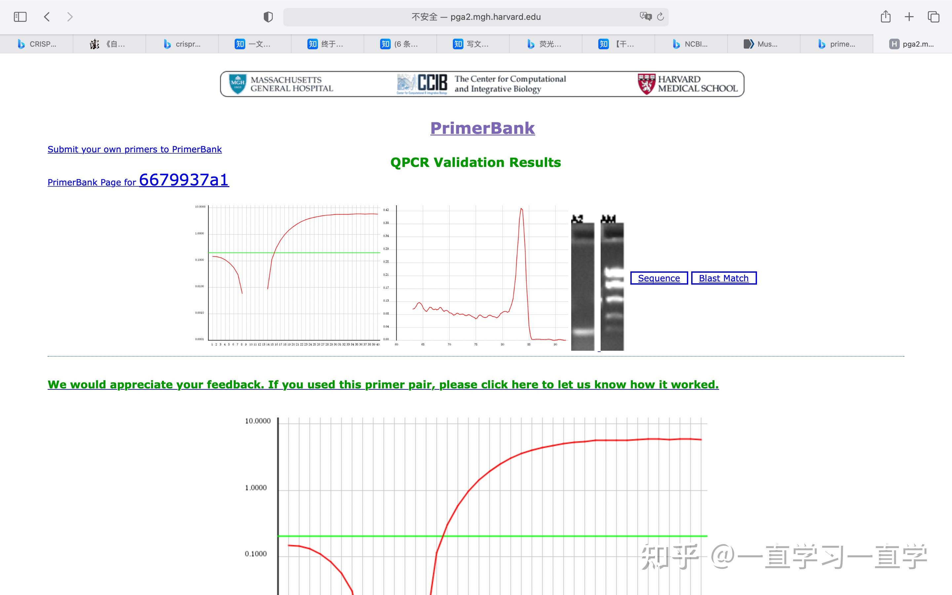Click the Blast Match button
Screen dimensions: 952x595
click(x=724, y=278)
